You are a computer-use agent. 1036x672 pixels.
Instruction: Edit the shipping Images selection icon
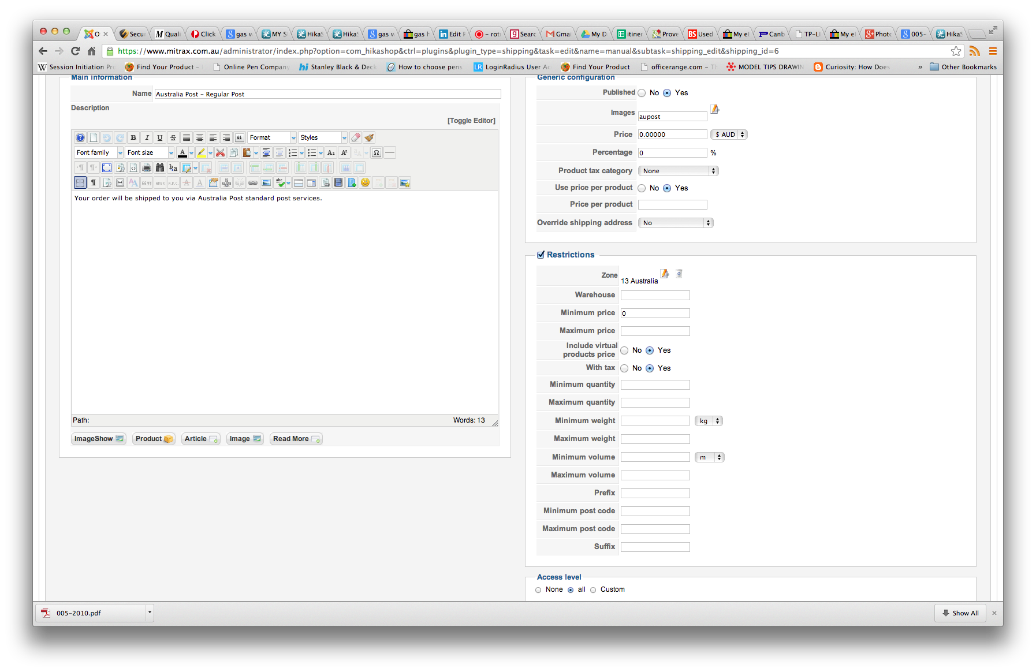[x=714, y=109]
